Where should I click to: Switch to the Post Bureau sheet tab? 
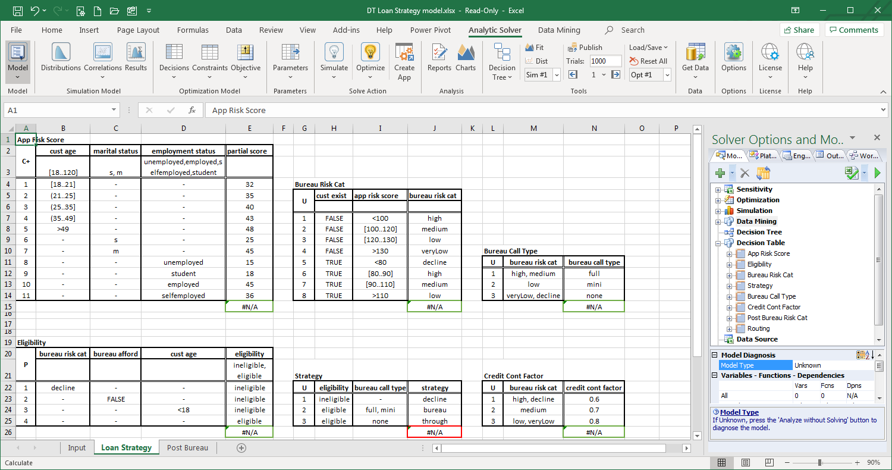point(187,448)
